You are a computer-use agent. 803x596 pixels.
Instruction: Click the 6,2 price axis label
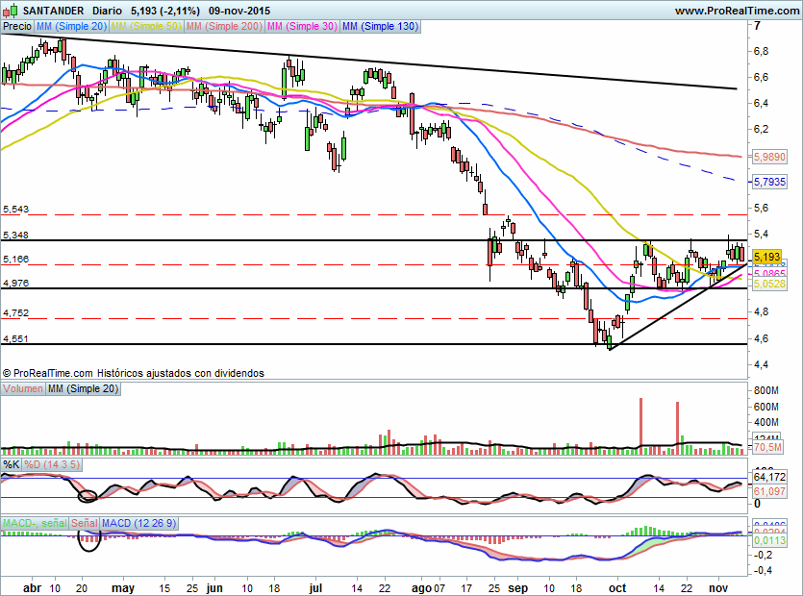point(761,129)
